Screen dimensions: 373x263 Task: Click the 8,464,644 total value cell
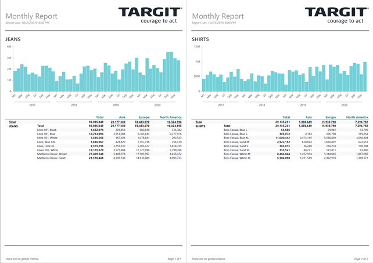[284, 154]
